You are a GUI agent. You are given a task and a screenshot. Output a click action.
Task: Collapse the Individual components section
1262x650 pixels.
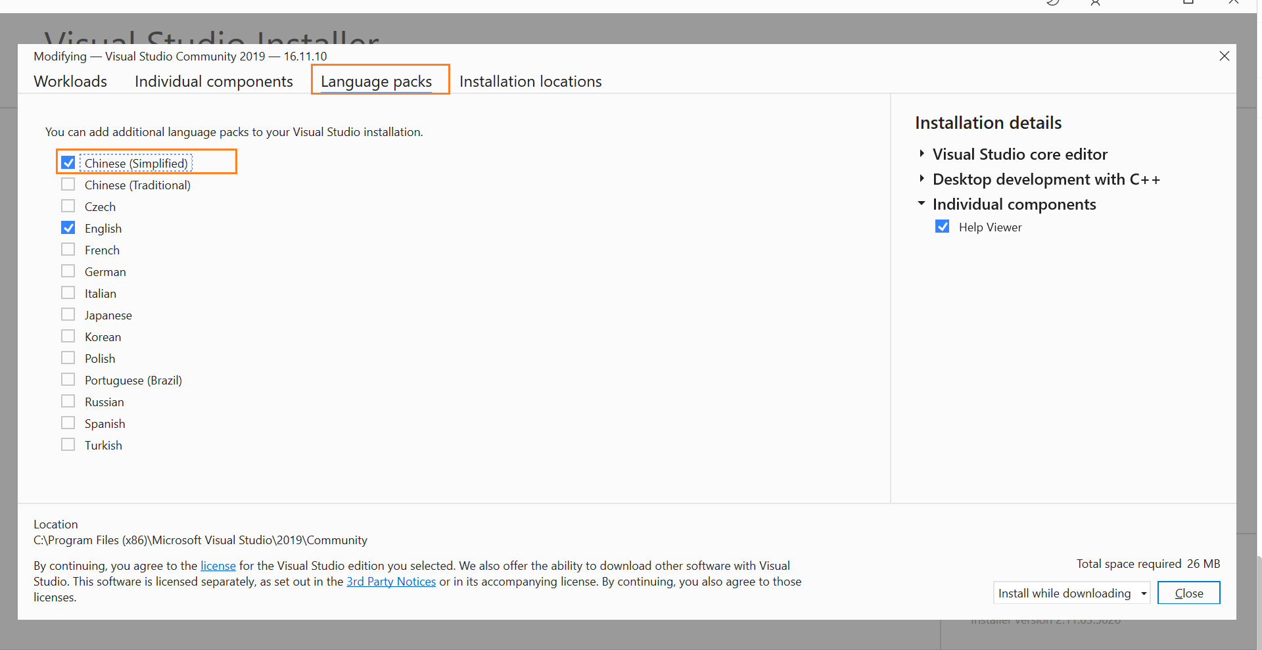click(922, 204)
